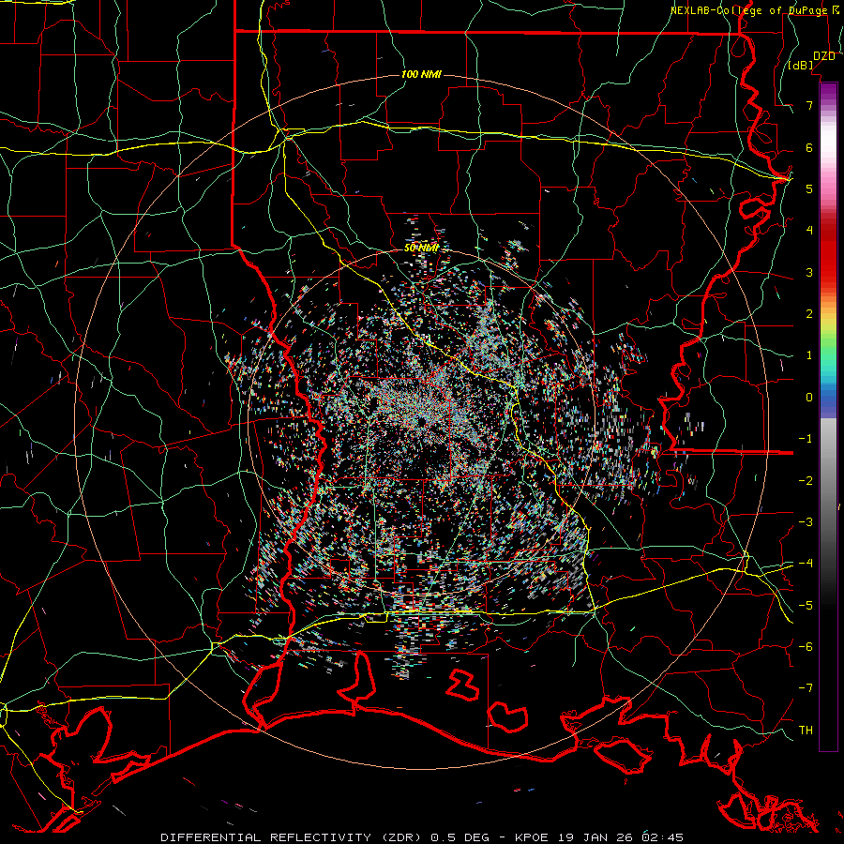Click the "1" value on the dB scale
This screenshot has height=844, width=844.
pos(809,355)
